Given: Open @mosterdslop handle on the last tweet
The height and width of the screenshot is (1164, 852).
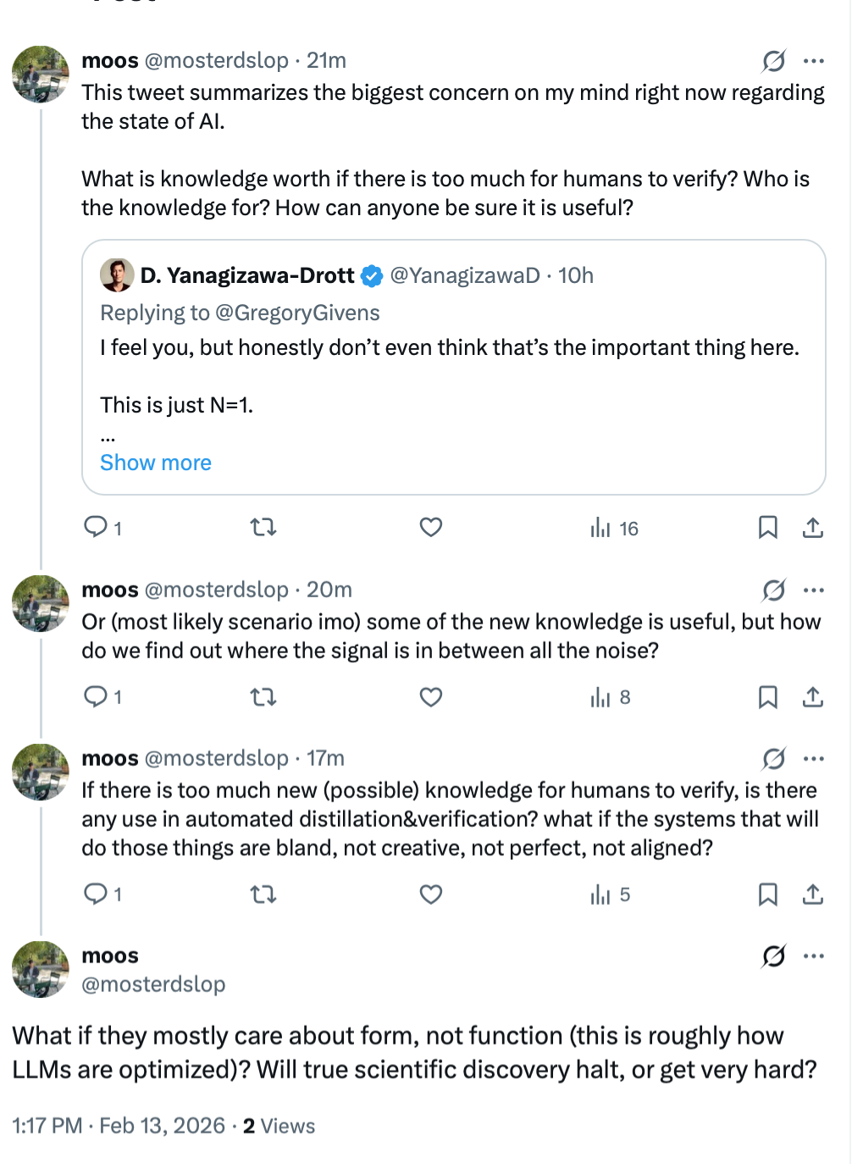Looking at the screenshot, I should click(153, 984).
